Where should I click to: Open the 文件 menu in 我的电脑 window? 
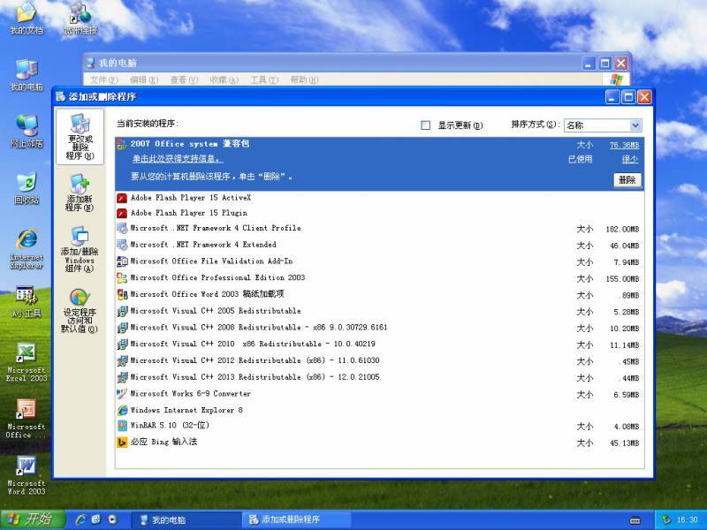click(x=103, y=79)
